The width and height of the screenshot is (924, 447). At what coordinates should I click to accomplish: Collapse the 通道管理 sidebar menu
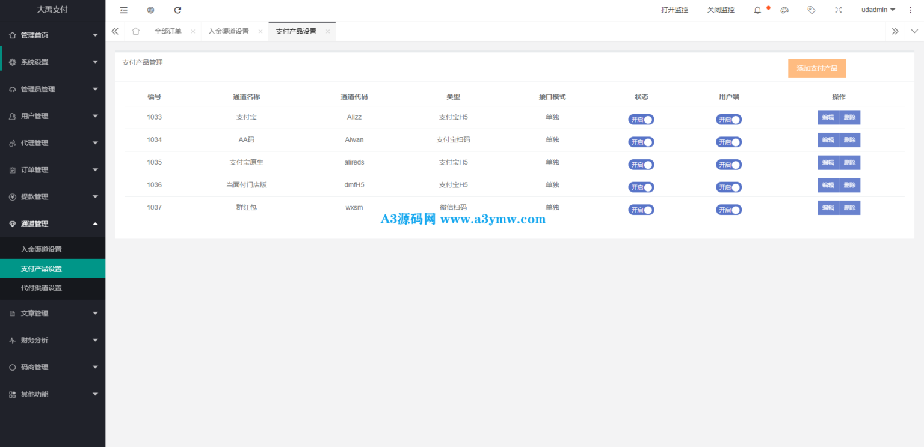(52, 224)
